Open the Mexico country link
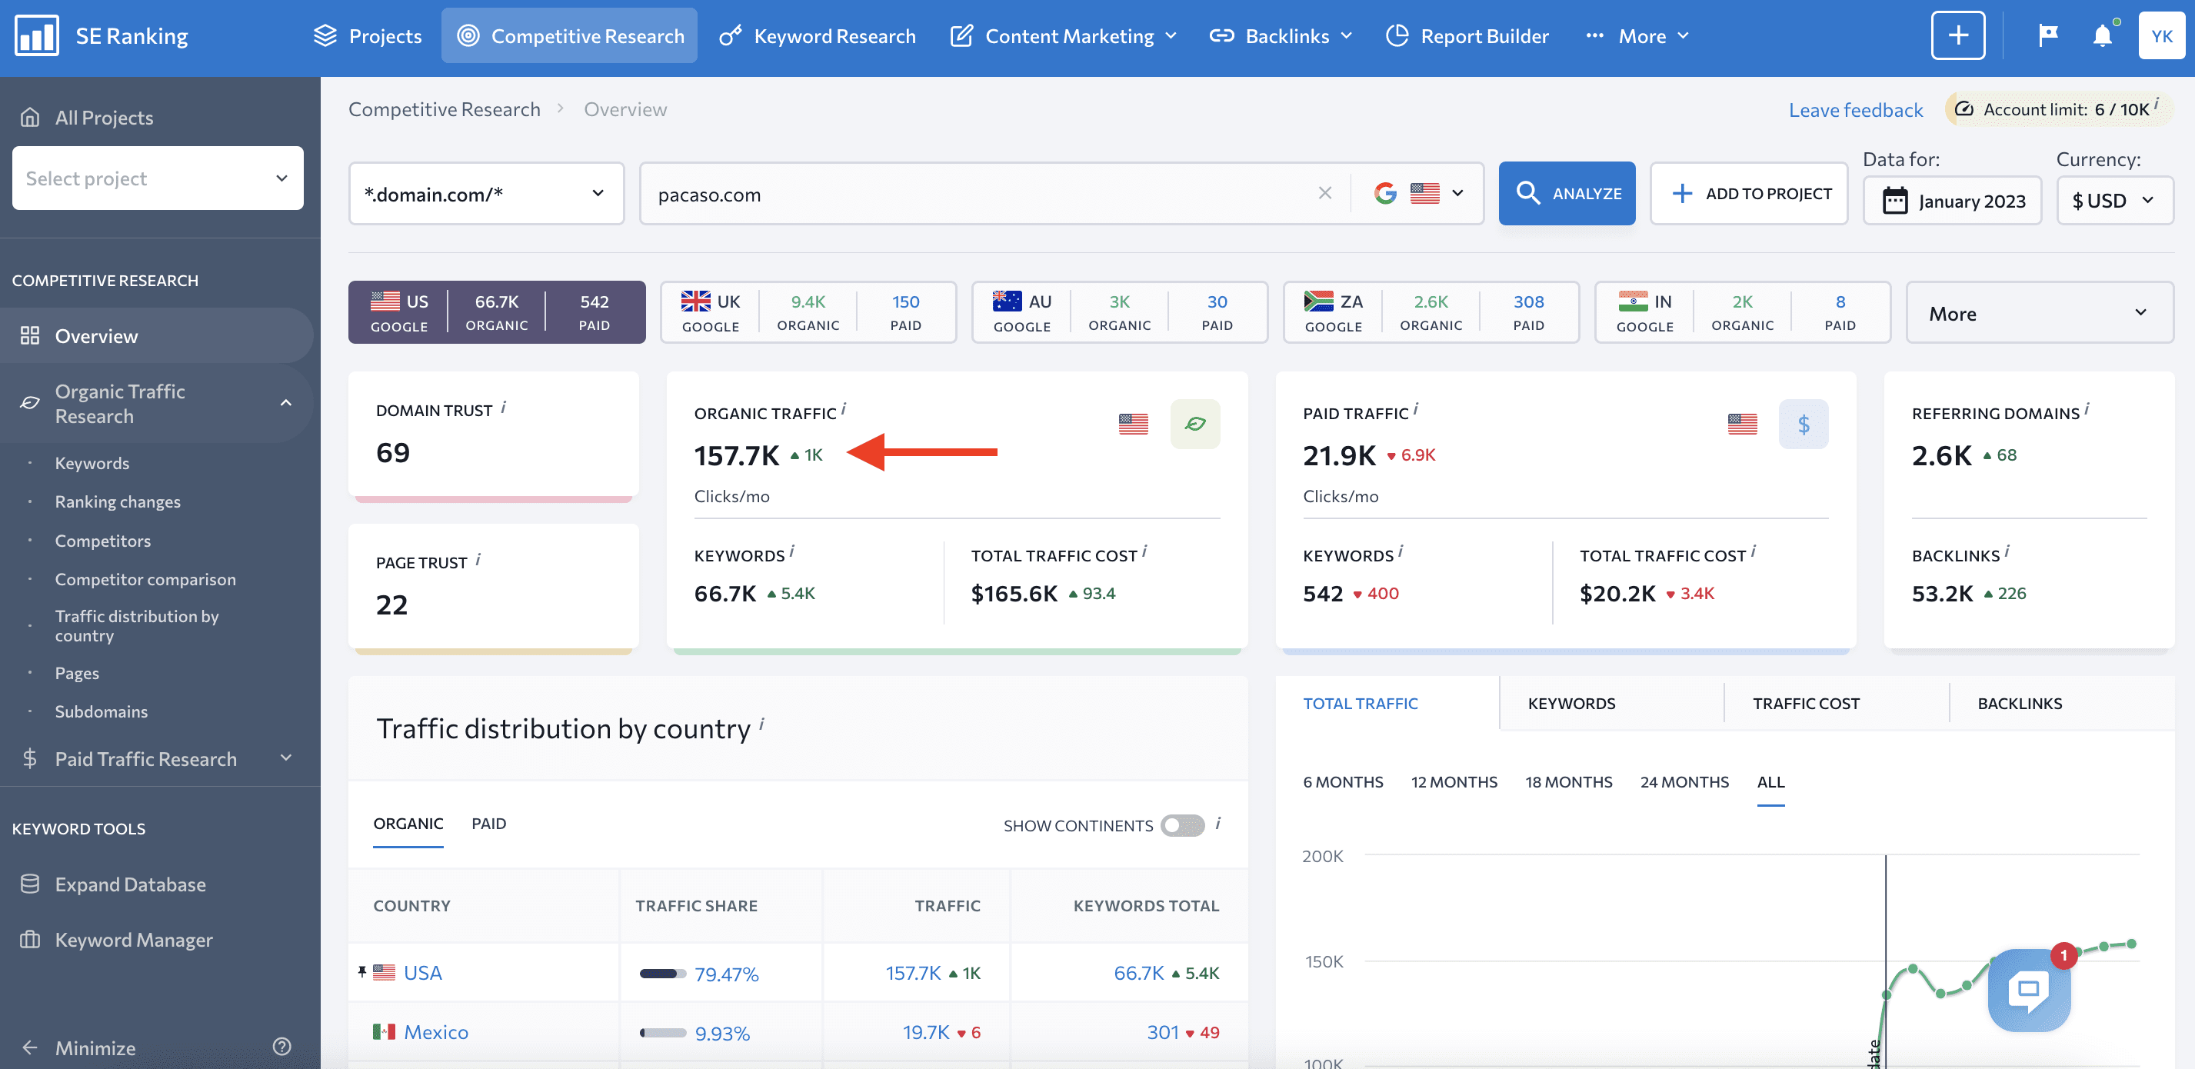Image resolution: width=2195 pixels, height=1069 pixels. pyautogui.click(x=435, y=1031)
